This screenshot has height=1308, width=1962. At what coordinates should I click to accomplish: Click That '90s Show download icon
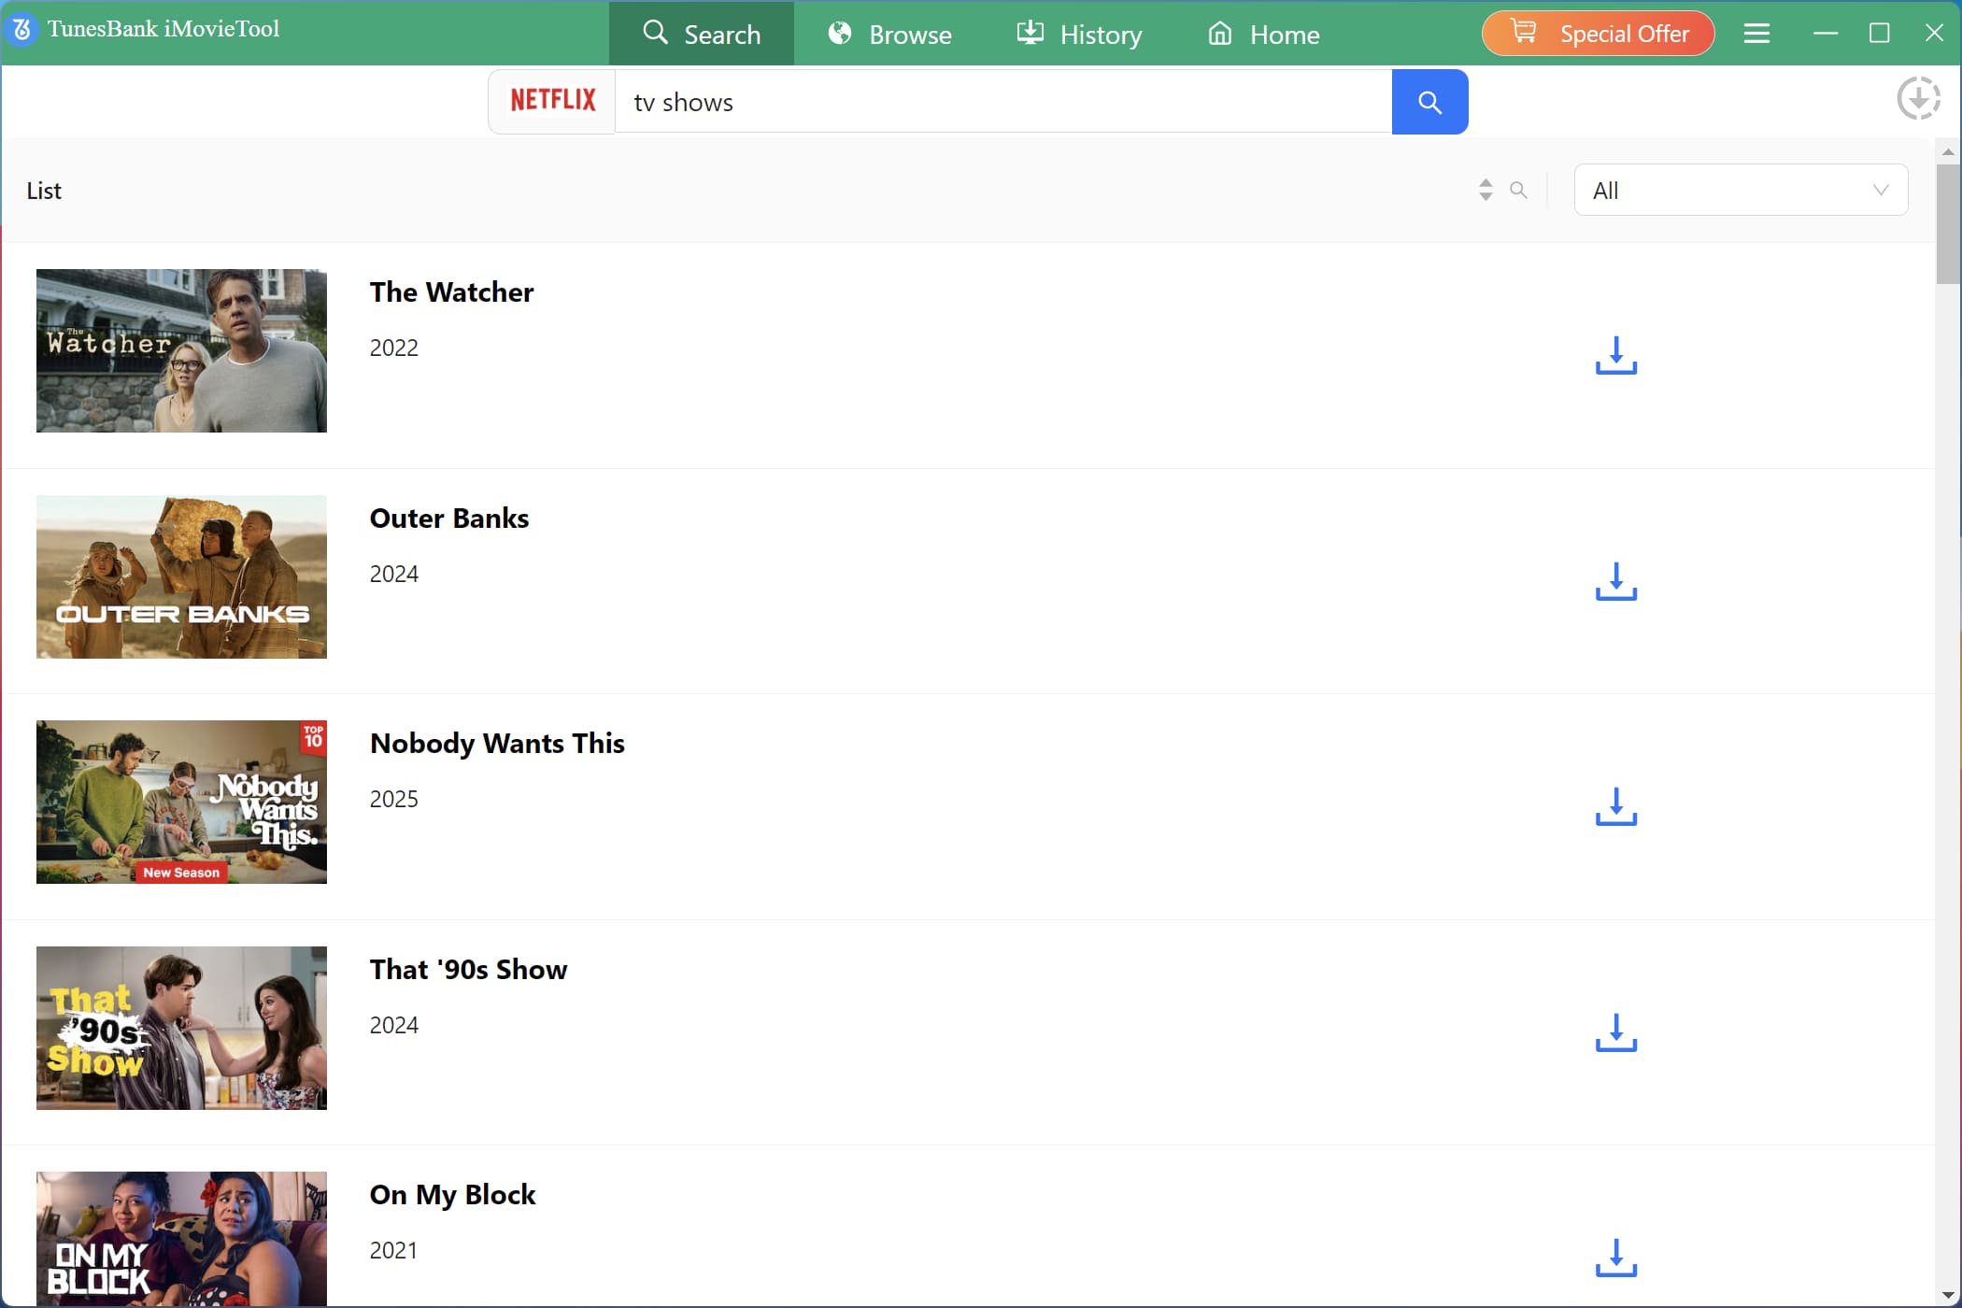coord(1615,1033)
